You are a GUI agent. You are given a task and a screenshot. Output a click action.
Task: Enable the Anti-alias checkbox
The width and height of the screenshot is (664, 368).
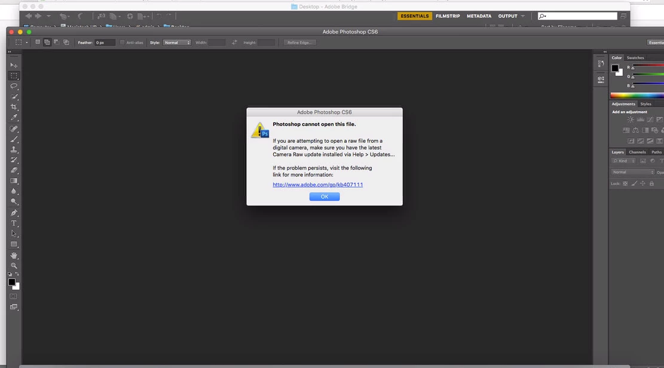click(122, 42)
